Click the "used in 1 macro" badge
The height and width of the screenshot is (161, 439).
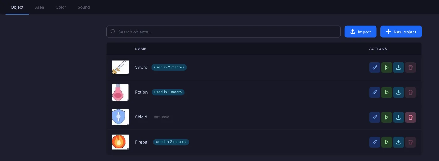[x=168, y=92]
